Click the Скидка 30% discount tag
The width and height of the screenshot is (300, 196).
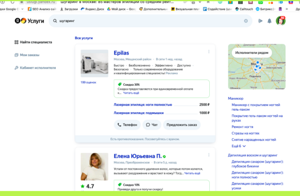[129, 84]
